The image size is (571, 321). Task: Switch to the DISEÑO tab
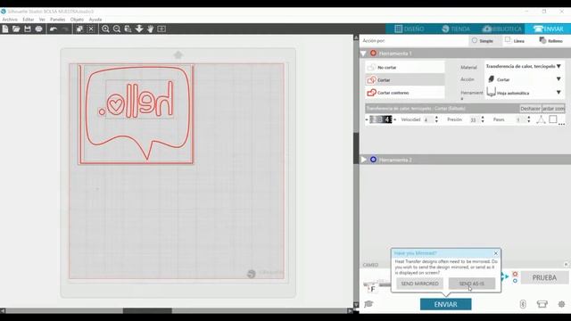coord(410,29)
